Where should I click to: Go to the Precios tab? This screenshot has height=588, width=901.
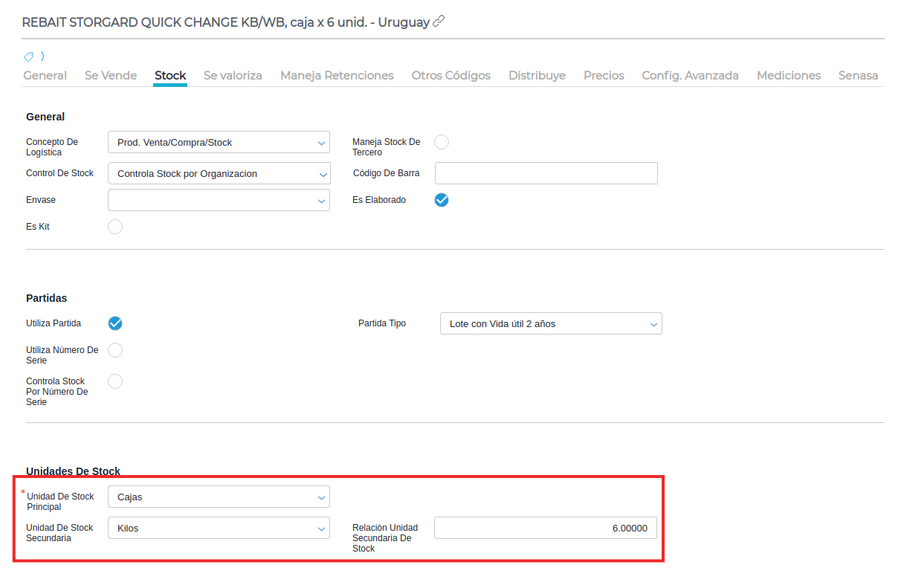click(604, 76)
